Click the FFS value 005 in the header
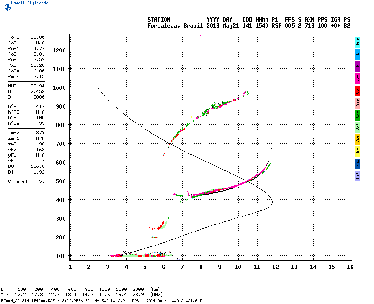 pyautogui.click(x=289, y=26)
